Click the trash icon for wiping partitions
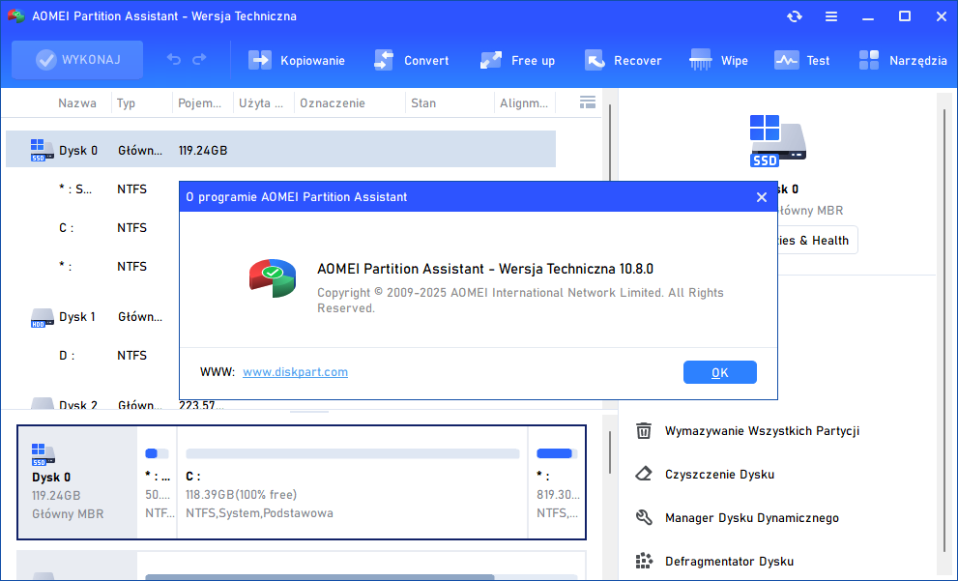The image size is (958, 581). click(x=644, y=431)
